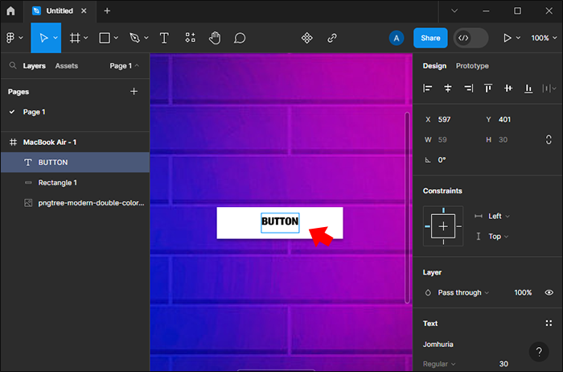The width and height of the screenshot is (563, 372).
Task: Select the Comment tool
Action: coord(240,38)
